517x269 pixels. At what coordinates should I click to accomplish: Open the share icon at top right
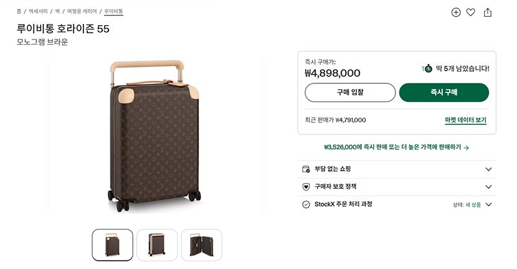click(488, 12)
